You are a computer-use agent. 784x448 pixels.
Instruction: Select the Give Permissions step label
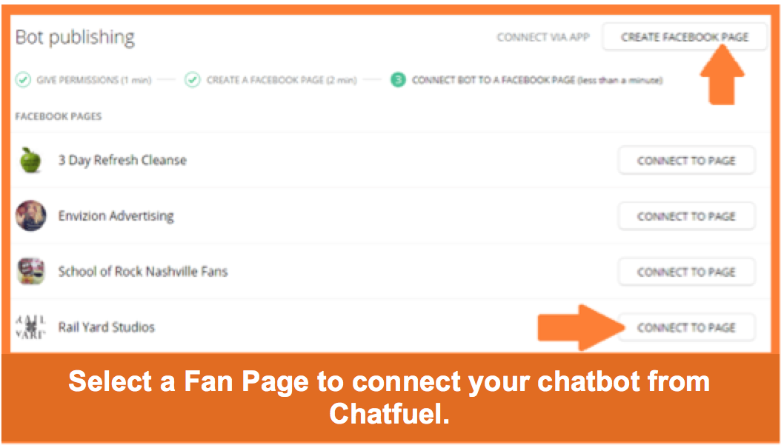[x=93, y=80]
